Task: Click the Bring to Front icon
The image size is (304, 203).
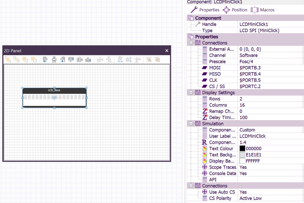Action: click(x=8, y=59)
